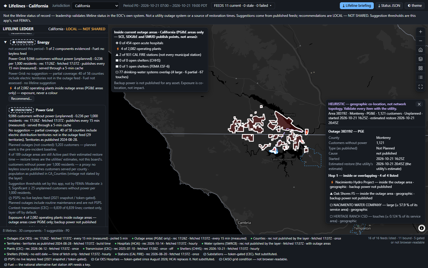Show the map legend list
This screenshot has height=268, width=428.
(421, 77)
